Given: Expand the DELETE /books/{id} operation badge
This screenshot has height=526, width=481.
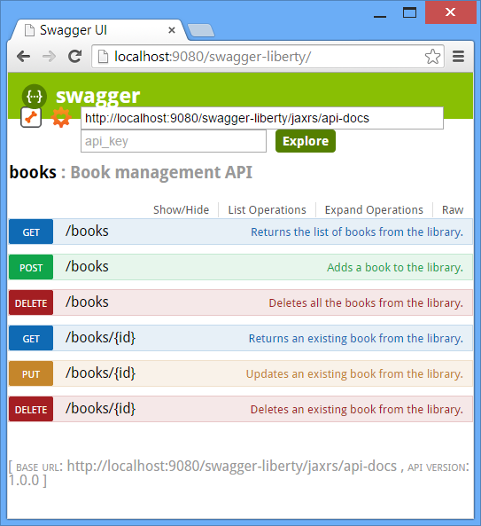Looking at the screenshot, I should (31, 409).
